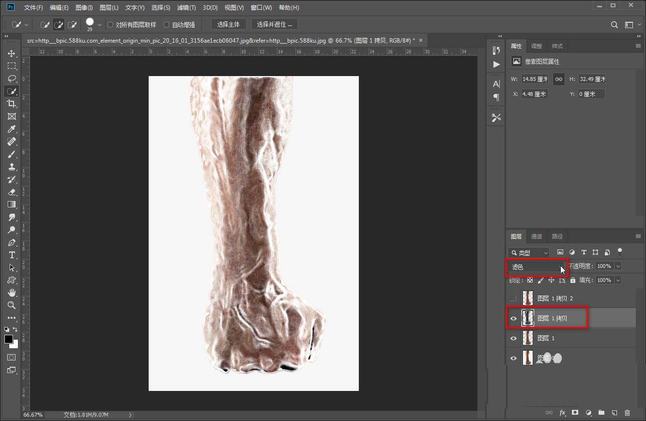Toggle lock transparent pixels
This screenshot has height=421, width=646.
pyautogui.click(x=530, y=280)
